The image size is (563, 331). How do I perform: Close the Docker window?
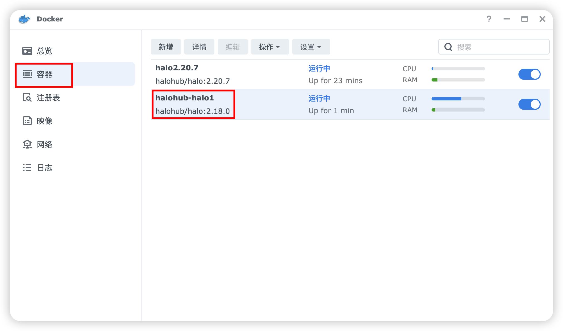[542, 19]
